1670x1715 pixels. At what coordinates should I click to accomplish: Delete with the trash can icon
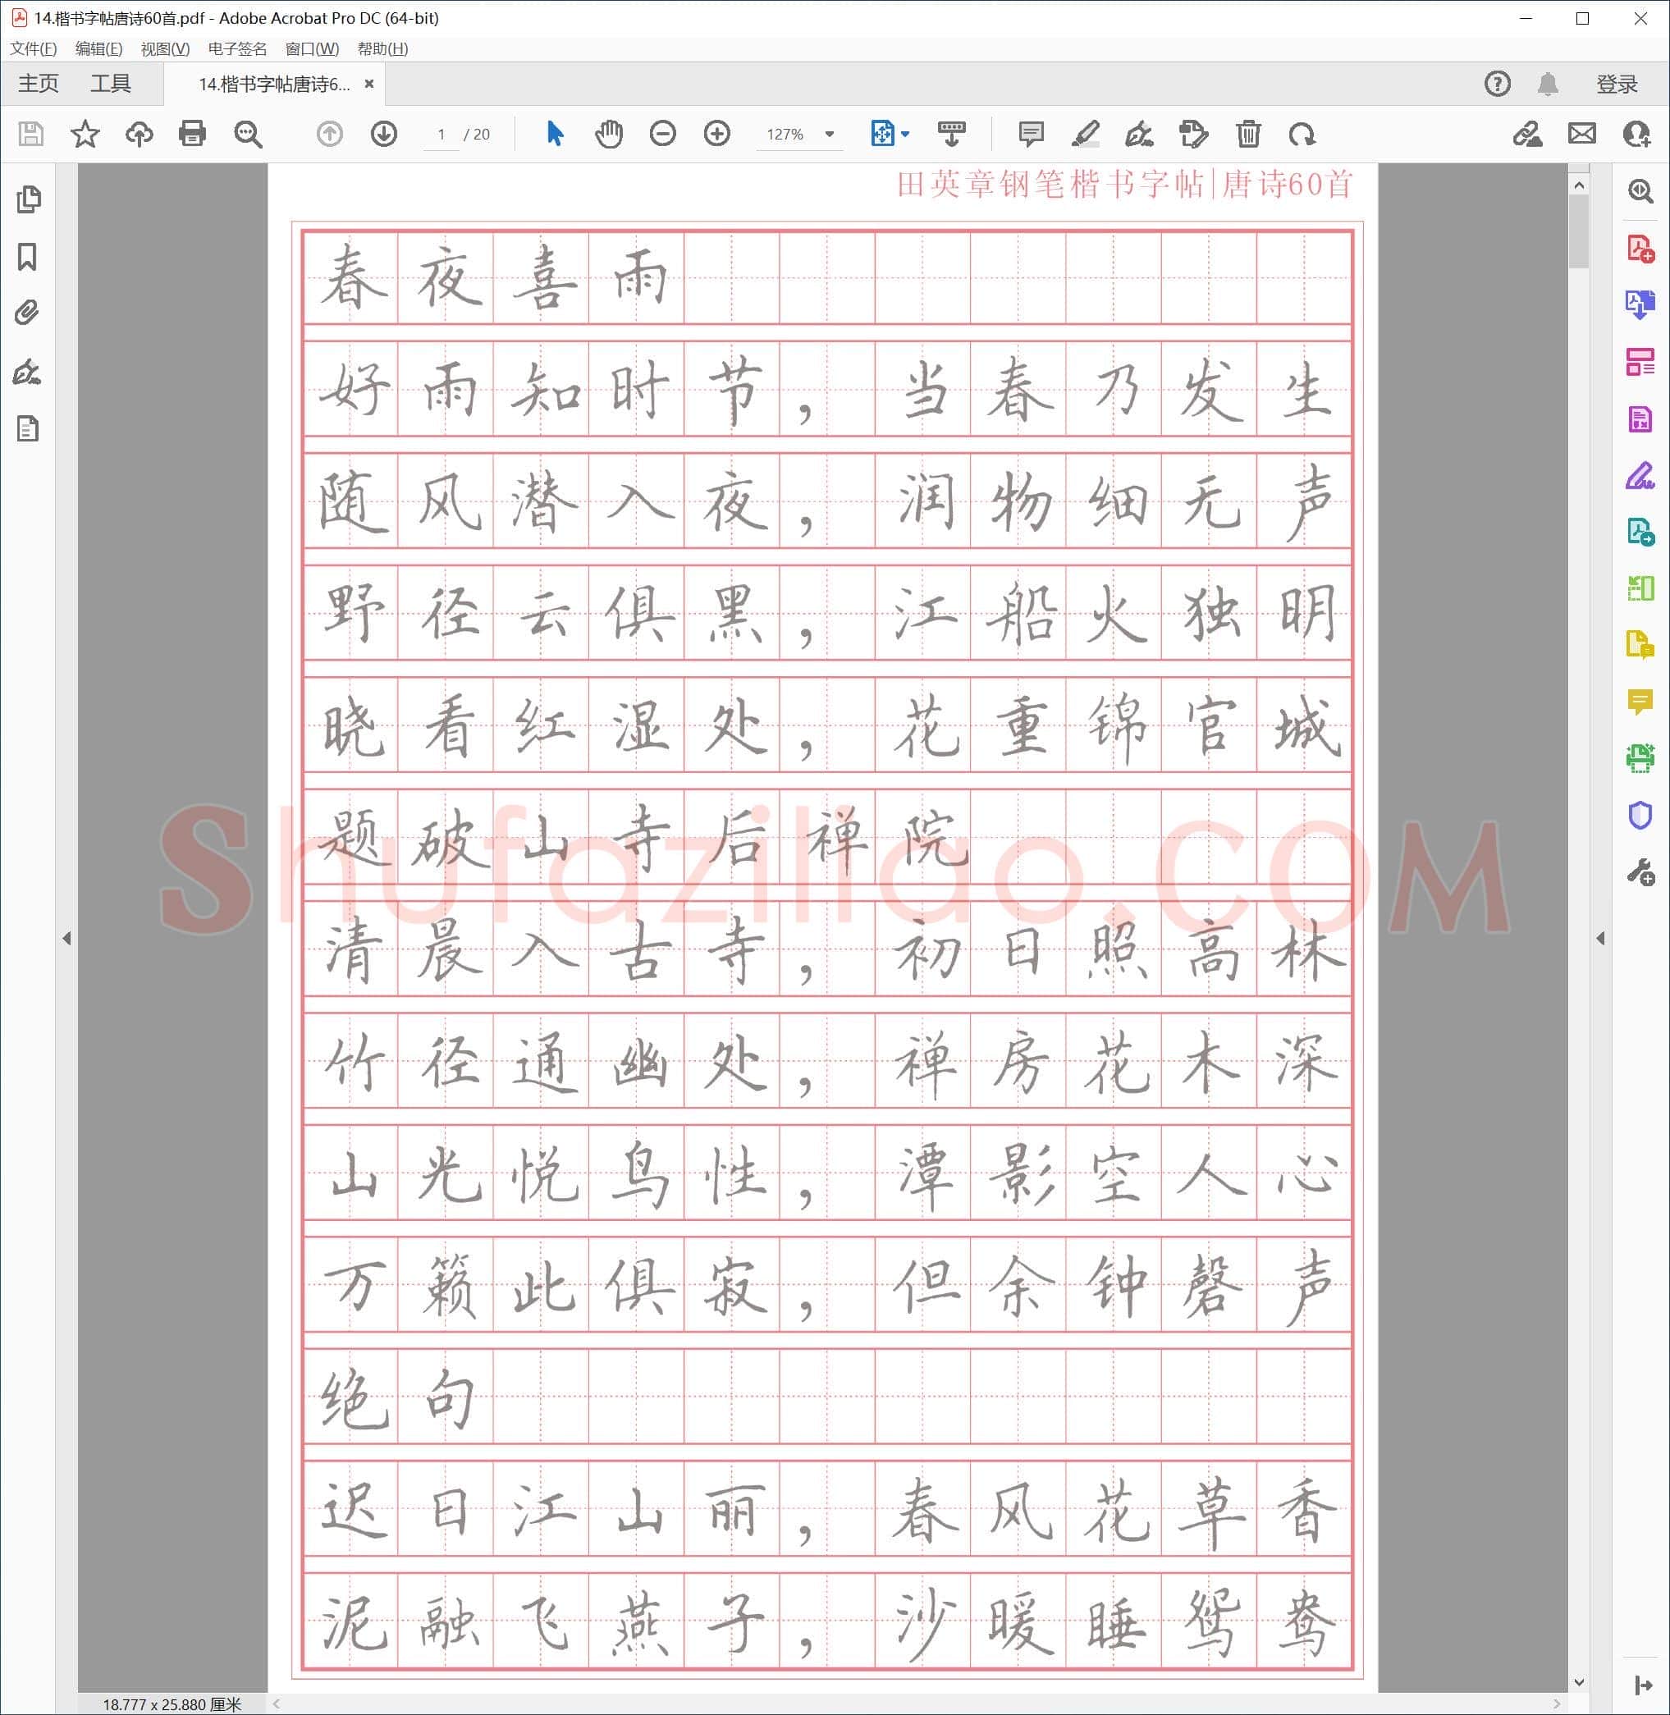coord(1248,135)
